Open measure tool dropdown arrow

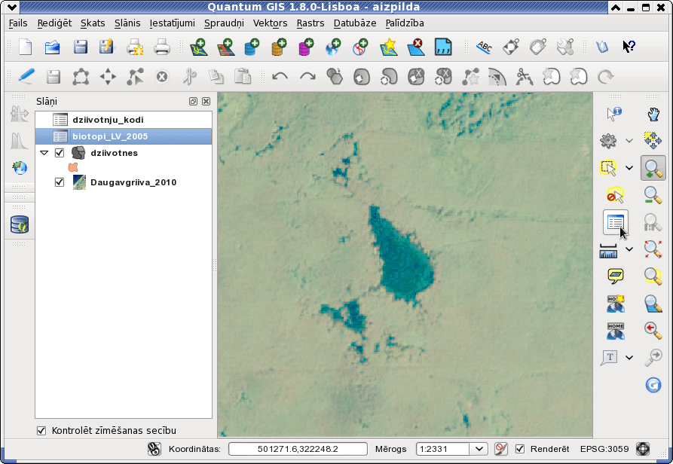[629, 249]
